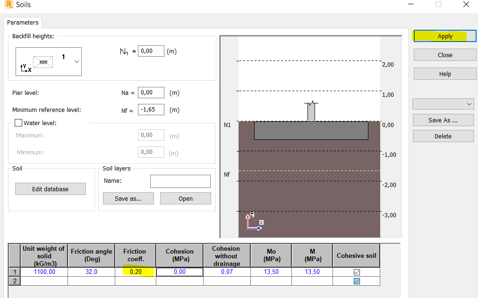
Task: Expand the backfill heights selection dropdown
Action: coord(77,62)
